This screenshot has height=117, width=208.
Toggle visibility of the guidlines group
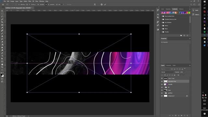point(162,93)
